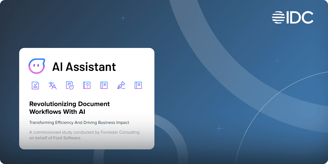The image size is (328, 164).
Task: Click the AI Assistant chat-face logo
Action: click(37, 66)
